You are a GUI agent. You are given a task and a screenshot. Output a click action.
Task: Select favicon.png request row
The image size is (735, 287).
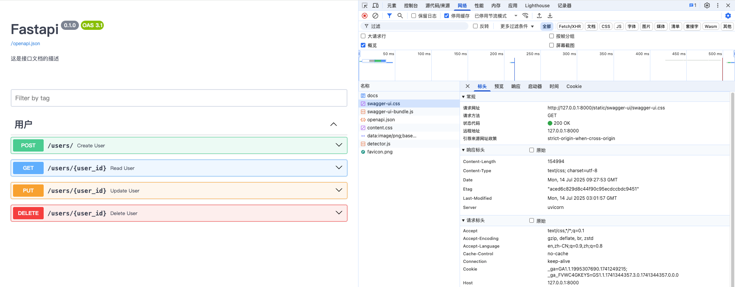tap(409, 152)
